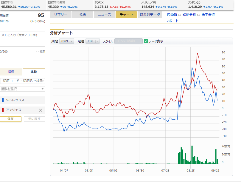Screen dimensions: 241x182
Task: Select the 指標 tab in the sidebar
Action: click(x=11, y=72)
